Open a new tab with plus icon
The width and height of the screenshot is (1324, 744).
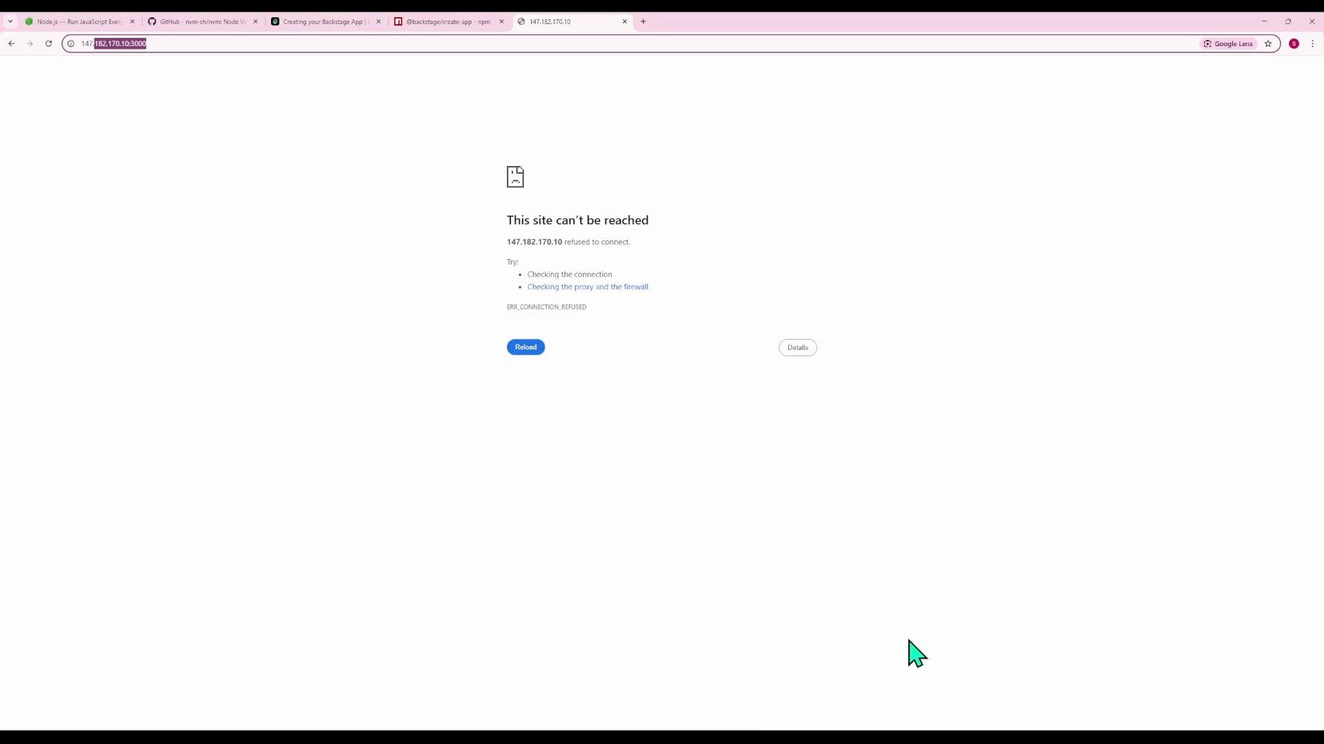(643, 21)
